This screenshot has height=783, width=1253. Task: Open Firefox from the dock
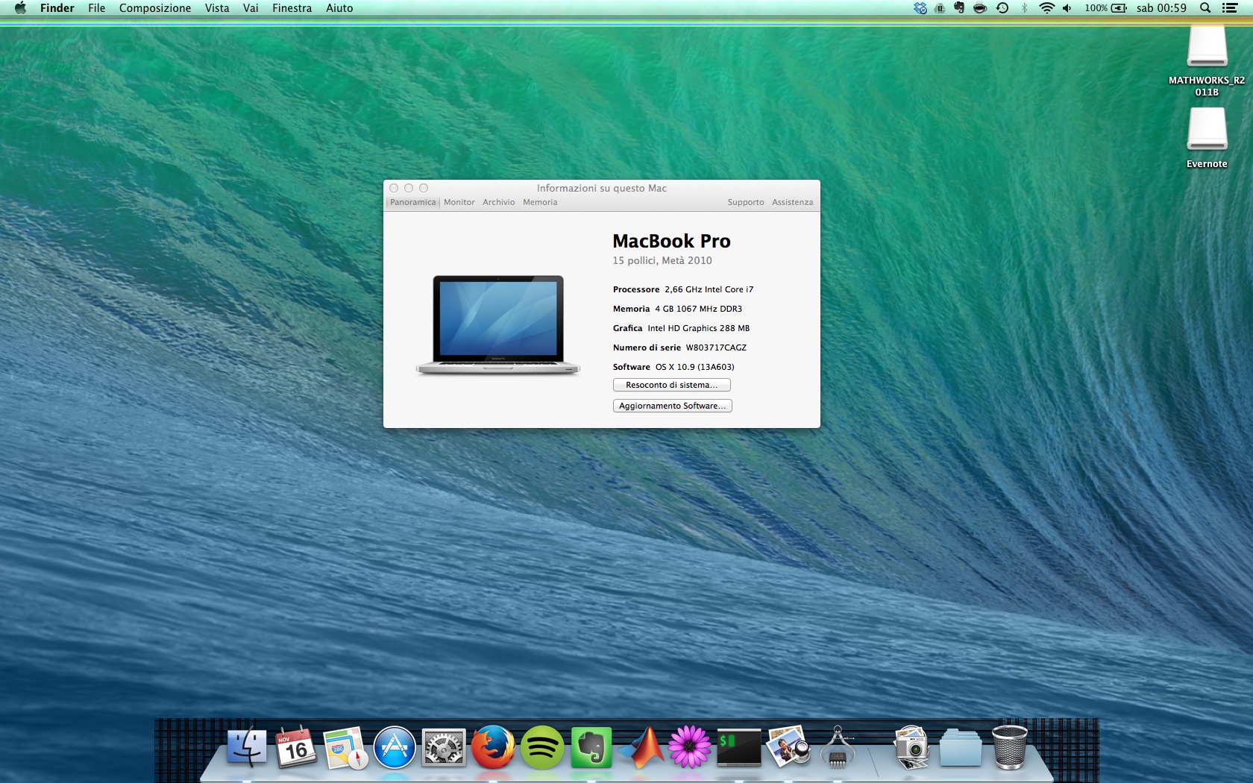(492, 747)
